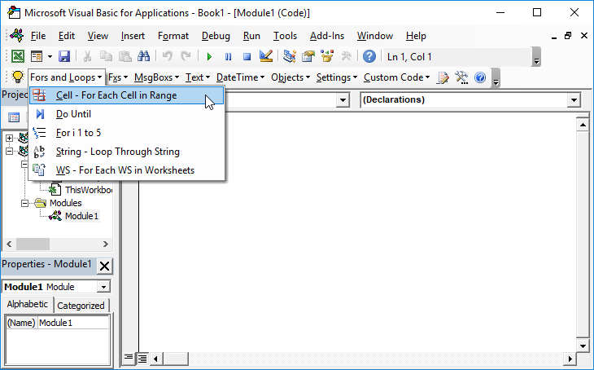The width and height of the screenshot is (594, 370).
Task: Click the Reset stop icon
Action: pyautogui.click(x=247, y=57)
